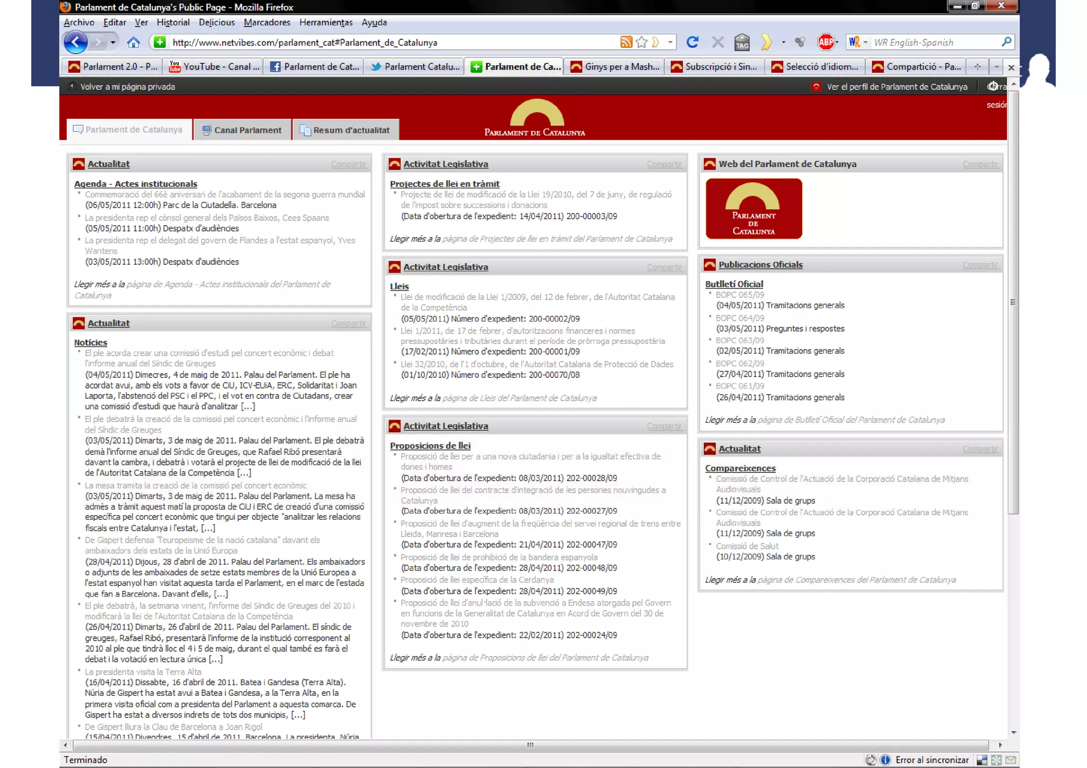Open BOPC 065/09 bulletin entry
1087x768 pixels.
click(740, 295)
